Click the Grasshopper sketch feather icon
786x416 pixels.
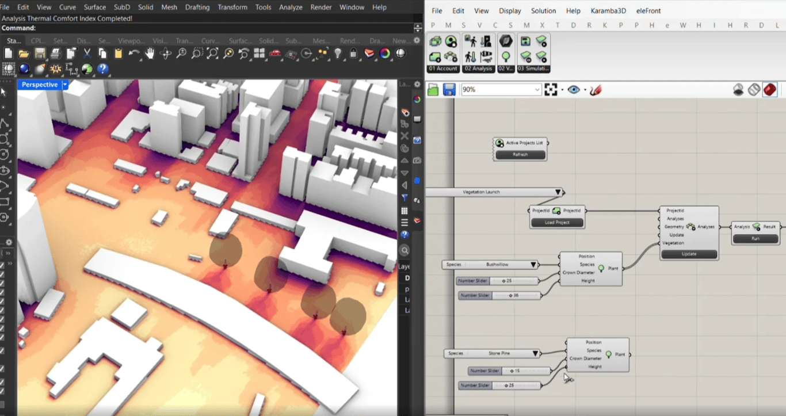[596, 90]
